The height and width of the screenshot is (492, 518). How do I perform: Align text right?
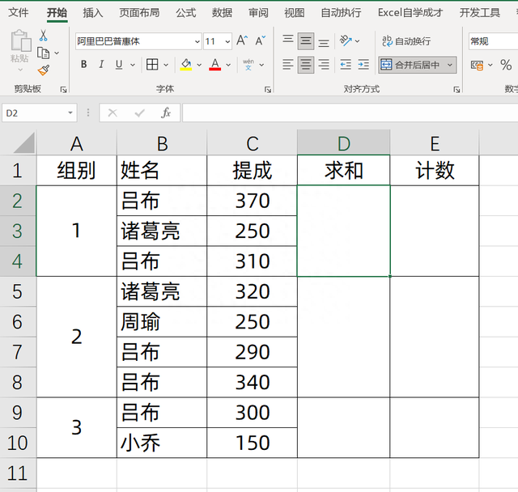pos(324,65)
